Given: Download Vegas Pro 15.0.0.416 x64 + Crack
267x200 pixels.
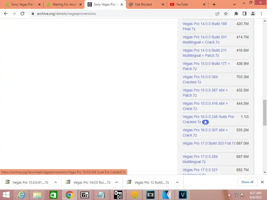Looking at the screenshot, I should [205, 106].
